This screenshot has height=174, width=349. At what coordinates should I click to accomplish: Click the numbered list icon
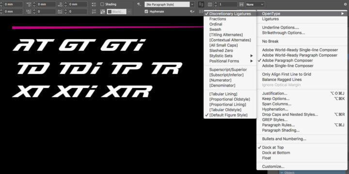coord(94,12)
